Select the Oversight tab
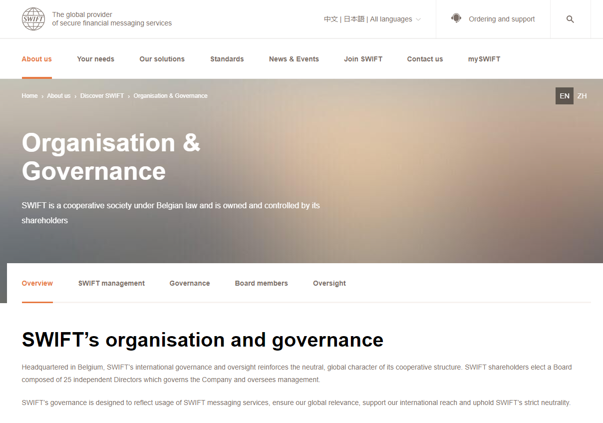 point(329,283)
